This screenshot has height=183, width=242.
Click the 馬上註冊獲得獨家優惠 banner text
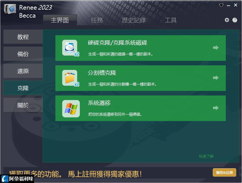[105, 174]
